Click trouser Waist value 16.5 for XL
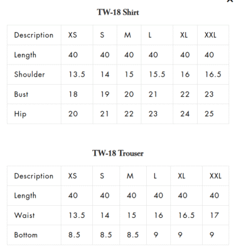 [x=186, y=215]
